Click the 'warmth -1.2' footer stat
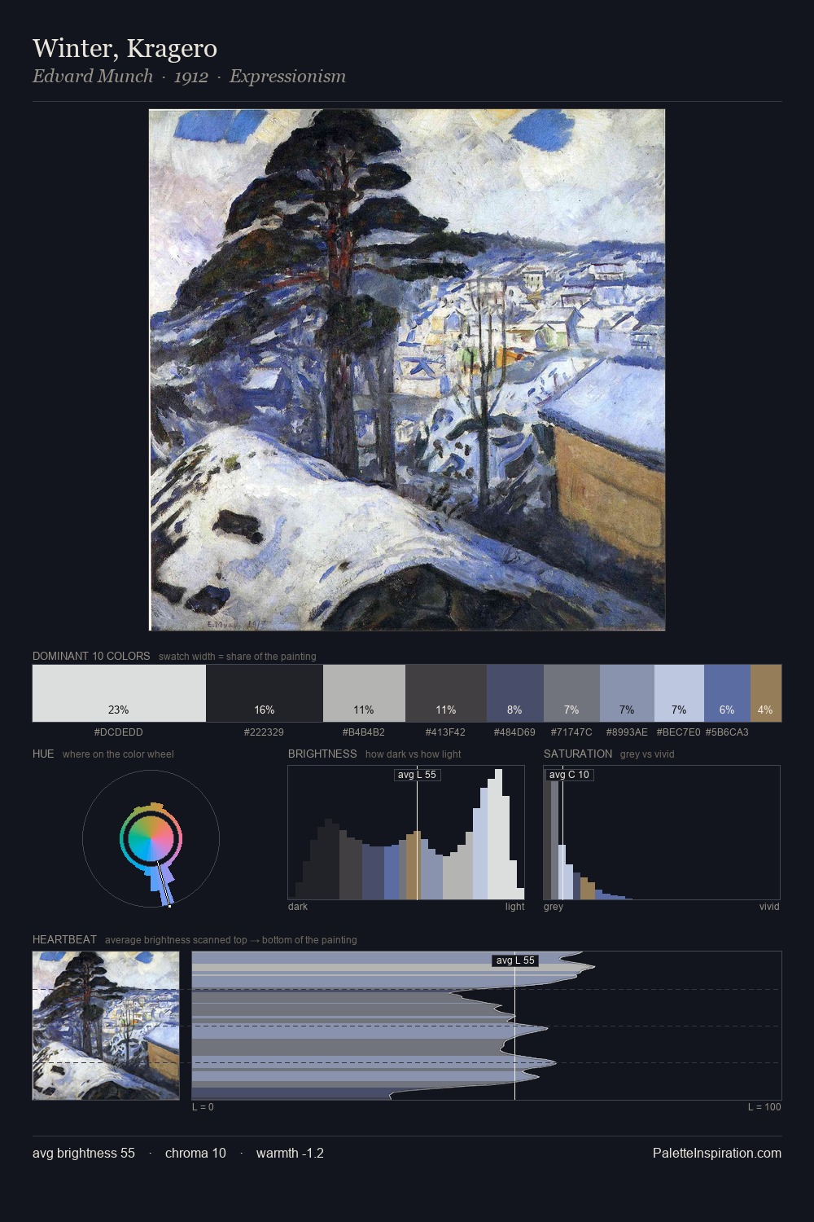 pyautogui.click(x=290, y=1153)
